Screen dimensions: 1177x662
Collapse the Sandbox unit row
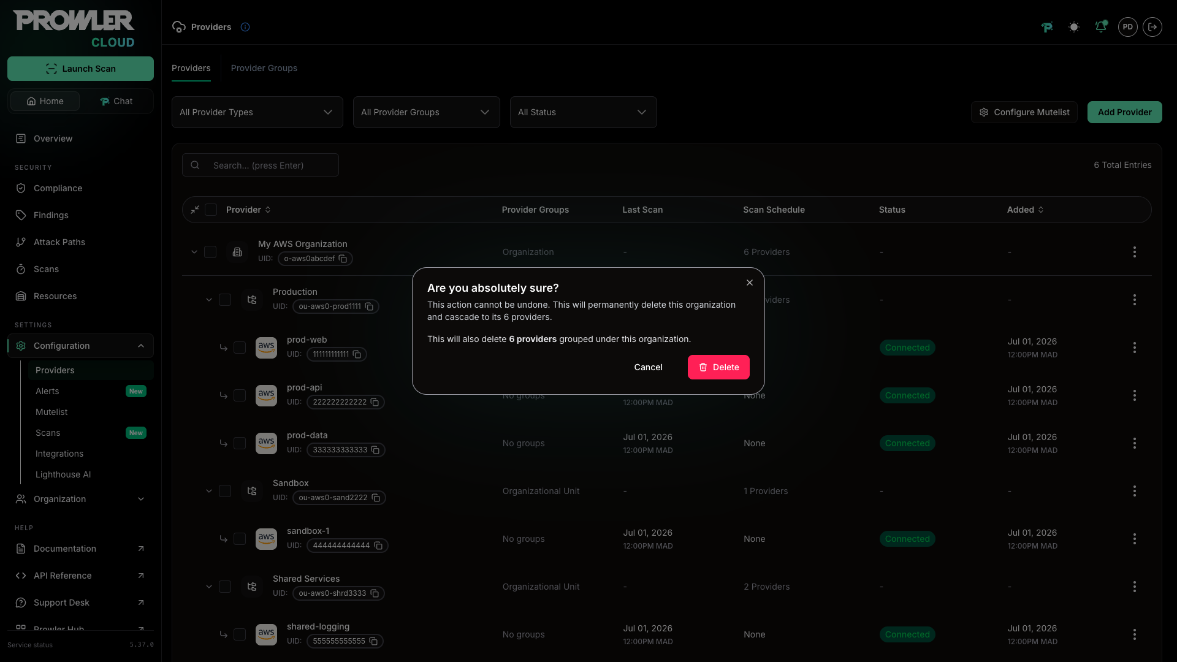pyautogui.click(x=209, y=491)
